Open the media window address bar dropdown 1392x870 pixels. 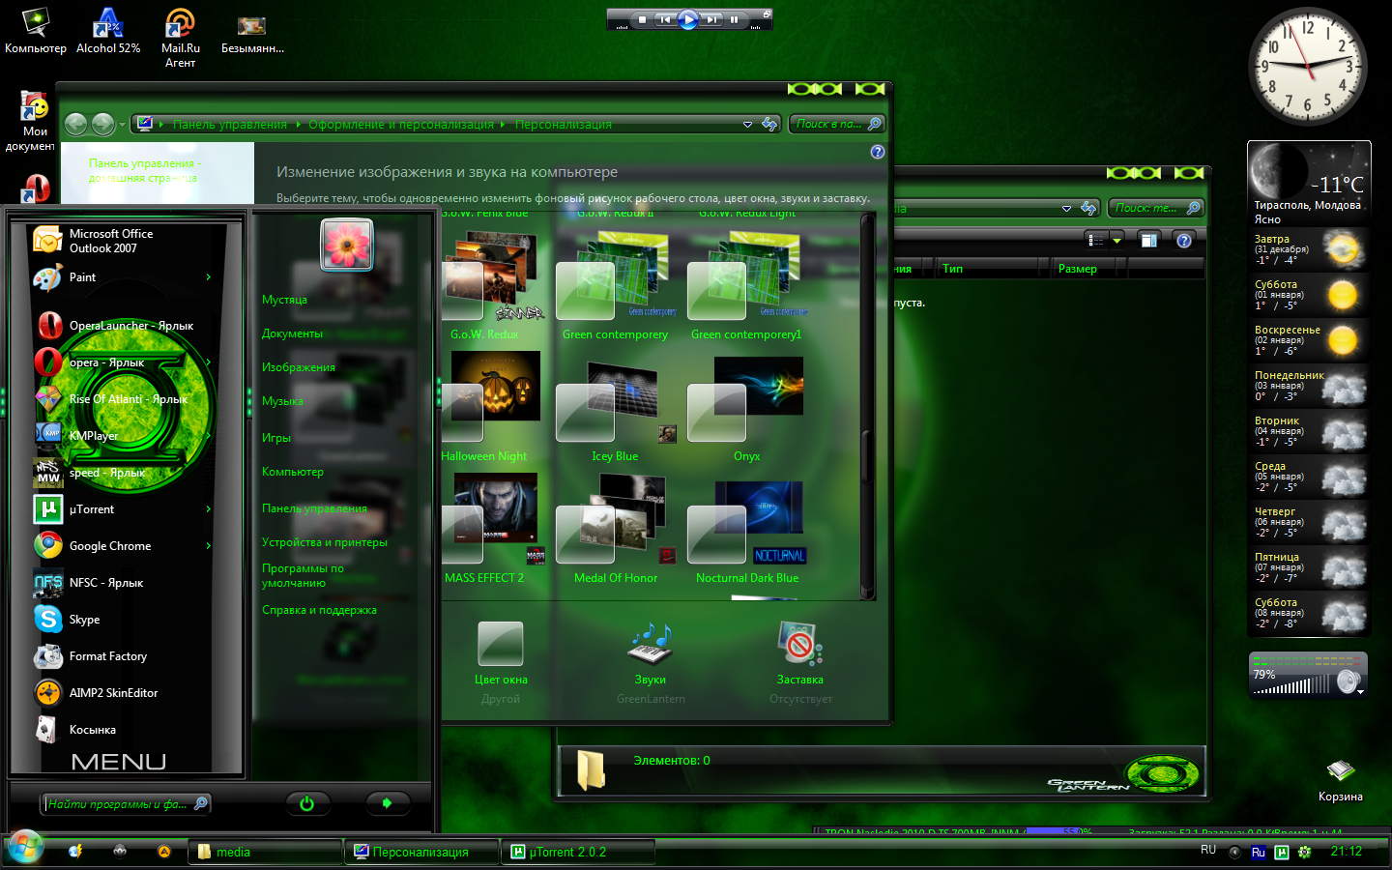click(x=1066, y=208)
